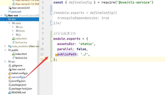Expand the src folder
The height and width of the screenshot is (95, 165).
point(5,61)
